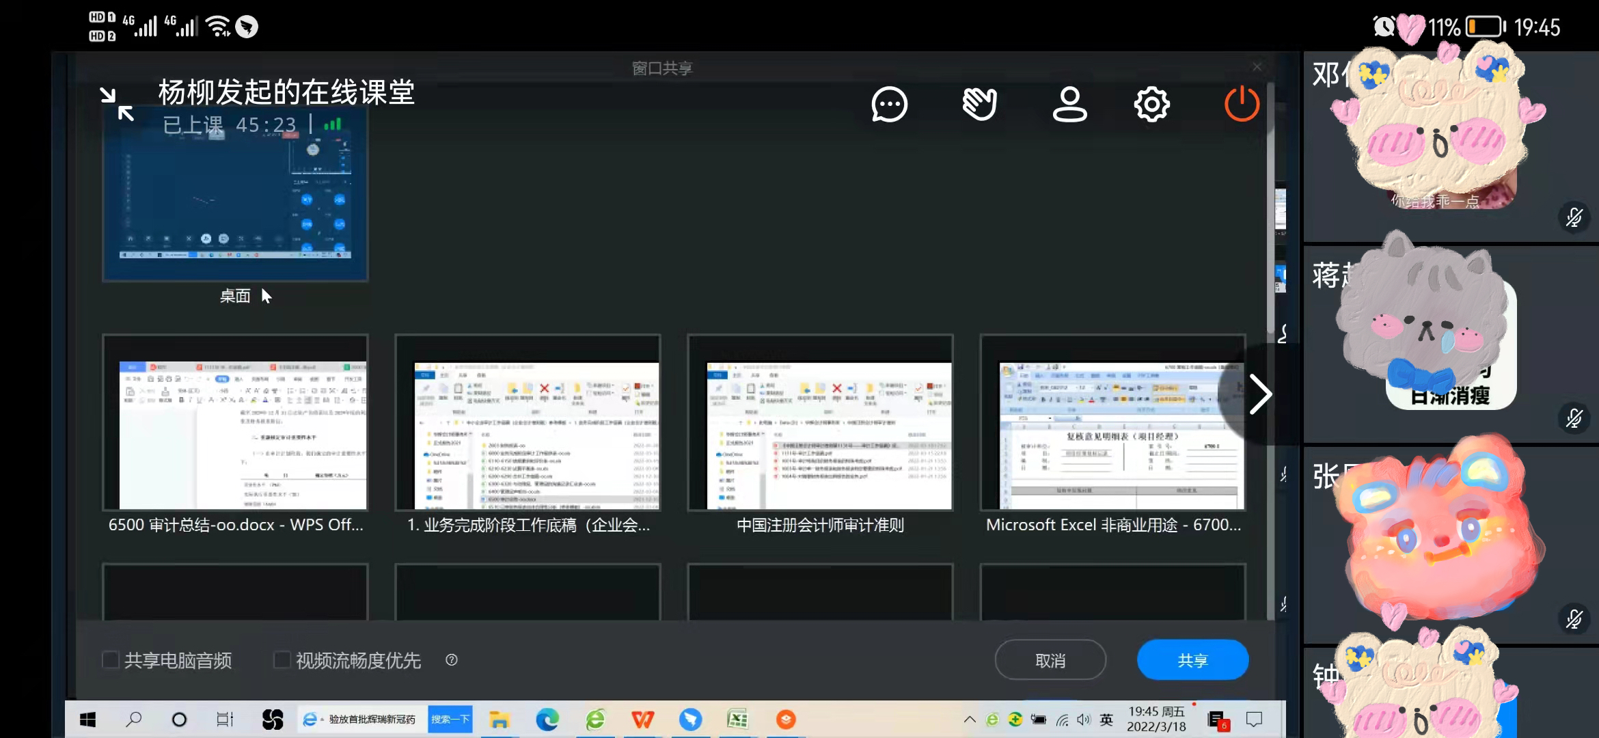This screenshot has width=1599, height=738.
Task: Click the blue bird app icon on taskbar
Action: pyautogui.click(x=690, y=720)
